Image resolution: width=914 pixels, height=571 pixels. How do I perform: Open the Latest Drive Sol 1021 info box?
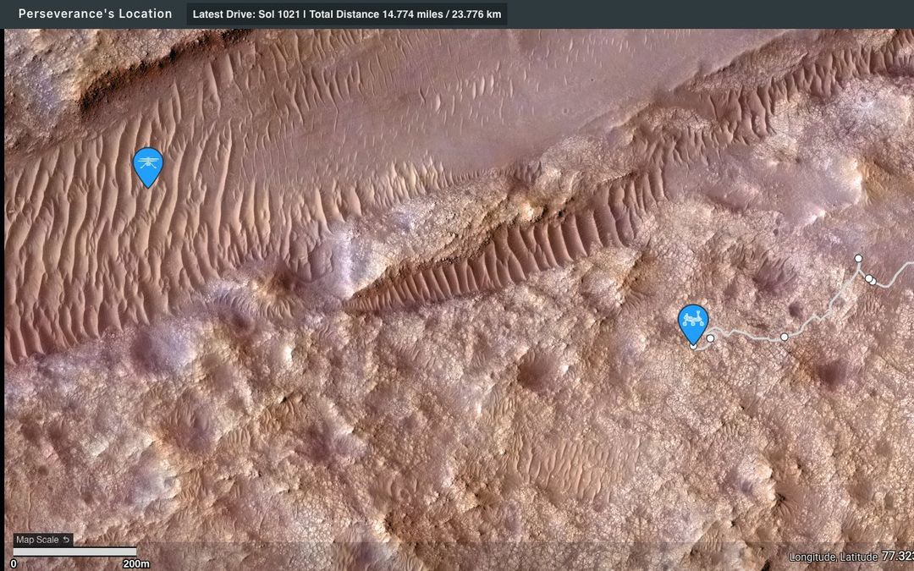click(347, 14)
